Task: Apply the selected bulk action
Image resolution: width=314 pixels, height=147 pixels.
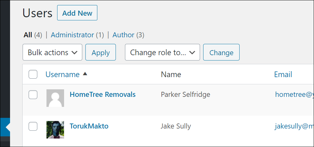Action: click(101, 52)
